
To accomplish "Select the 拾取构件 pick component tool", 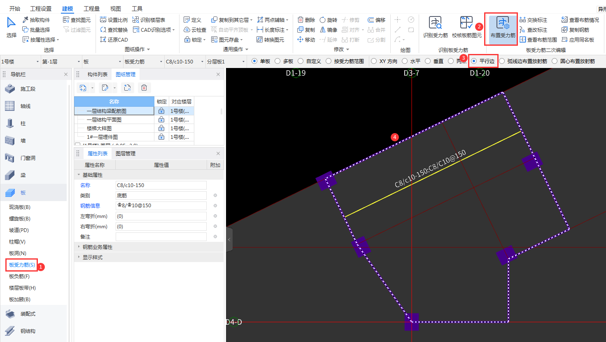I will pos(36,20).
